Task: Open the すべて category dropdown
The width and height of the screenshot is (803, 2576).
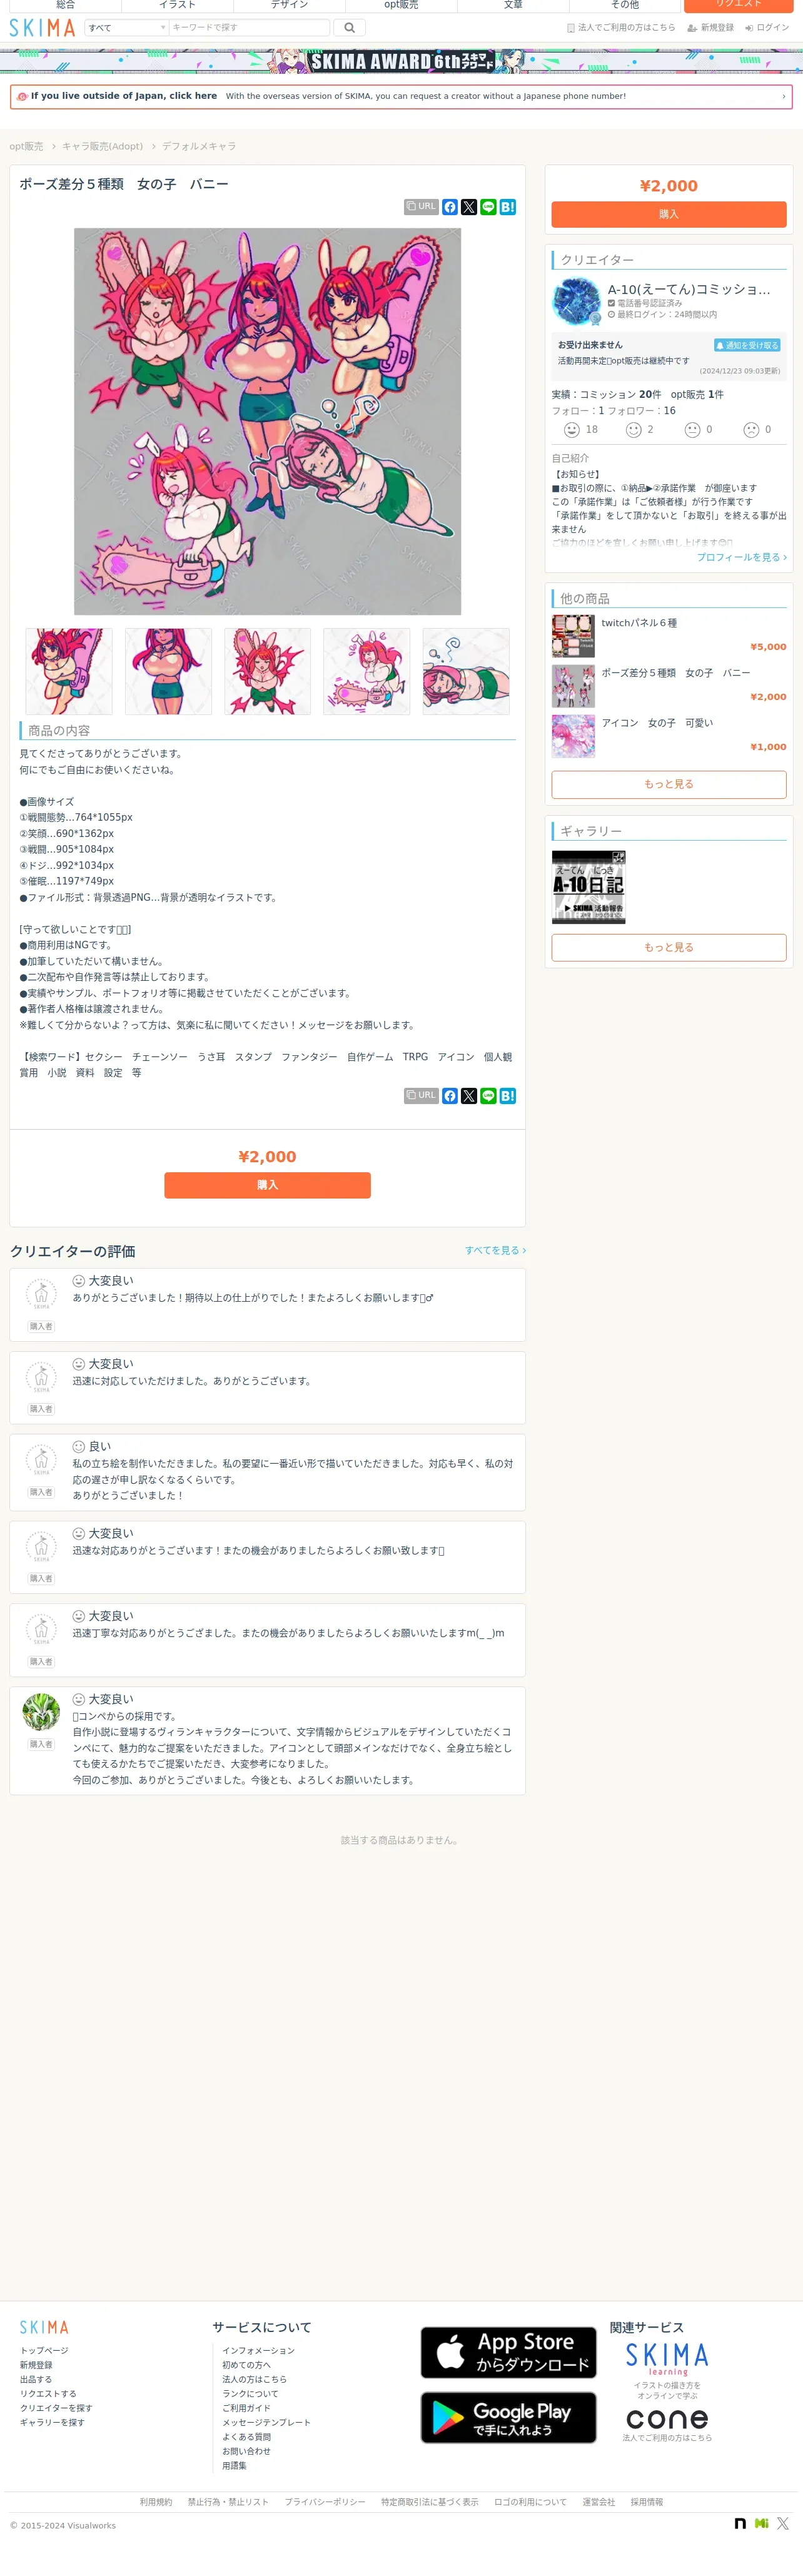Action: tap(126, 28)
